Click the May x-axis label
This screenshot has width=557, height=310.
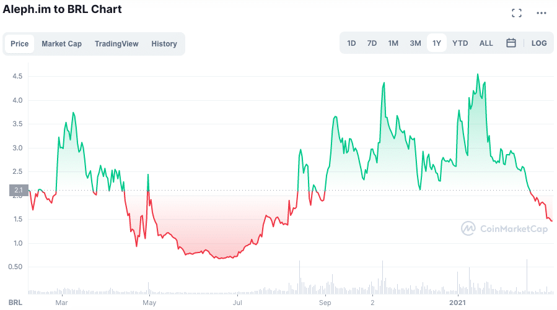click(149, 303)
